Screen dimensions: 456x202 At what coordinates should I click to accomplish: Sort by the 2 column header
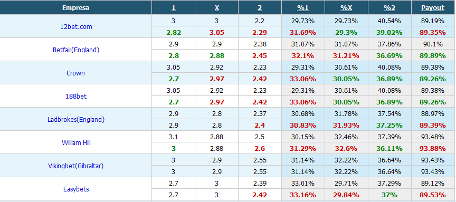(x=260, y=8)
